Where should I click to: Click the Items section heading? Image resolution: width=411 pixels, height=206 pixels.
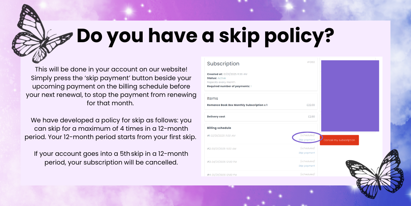pos(212,98)
